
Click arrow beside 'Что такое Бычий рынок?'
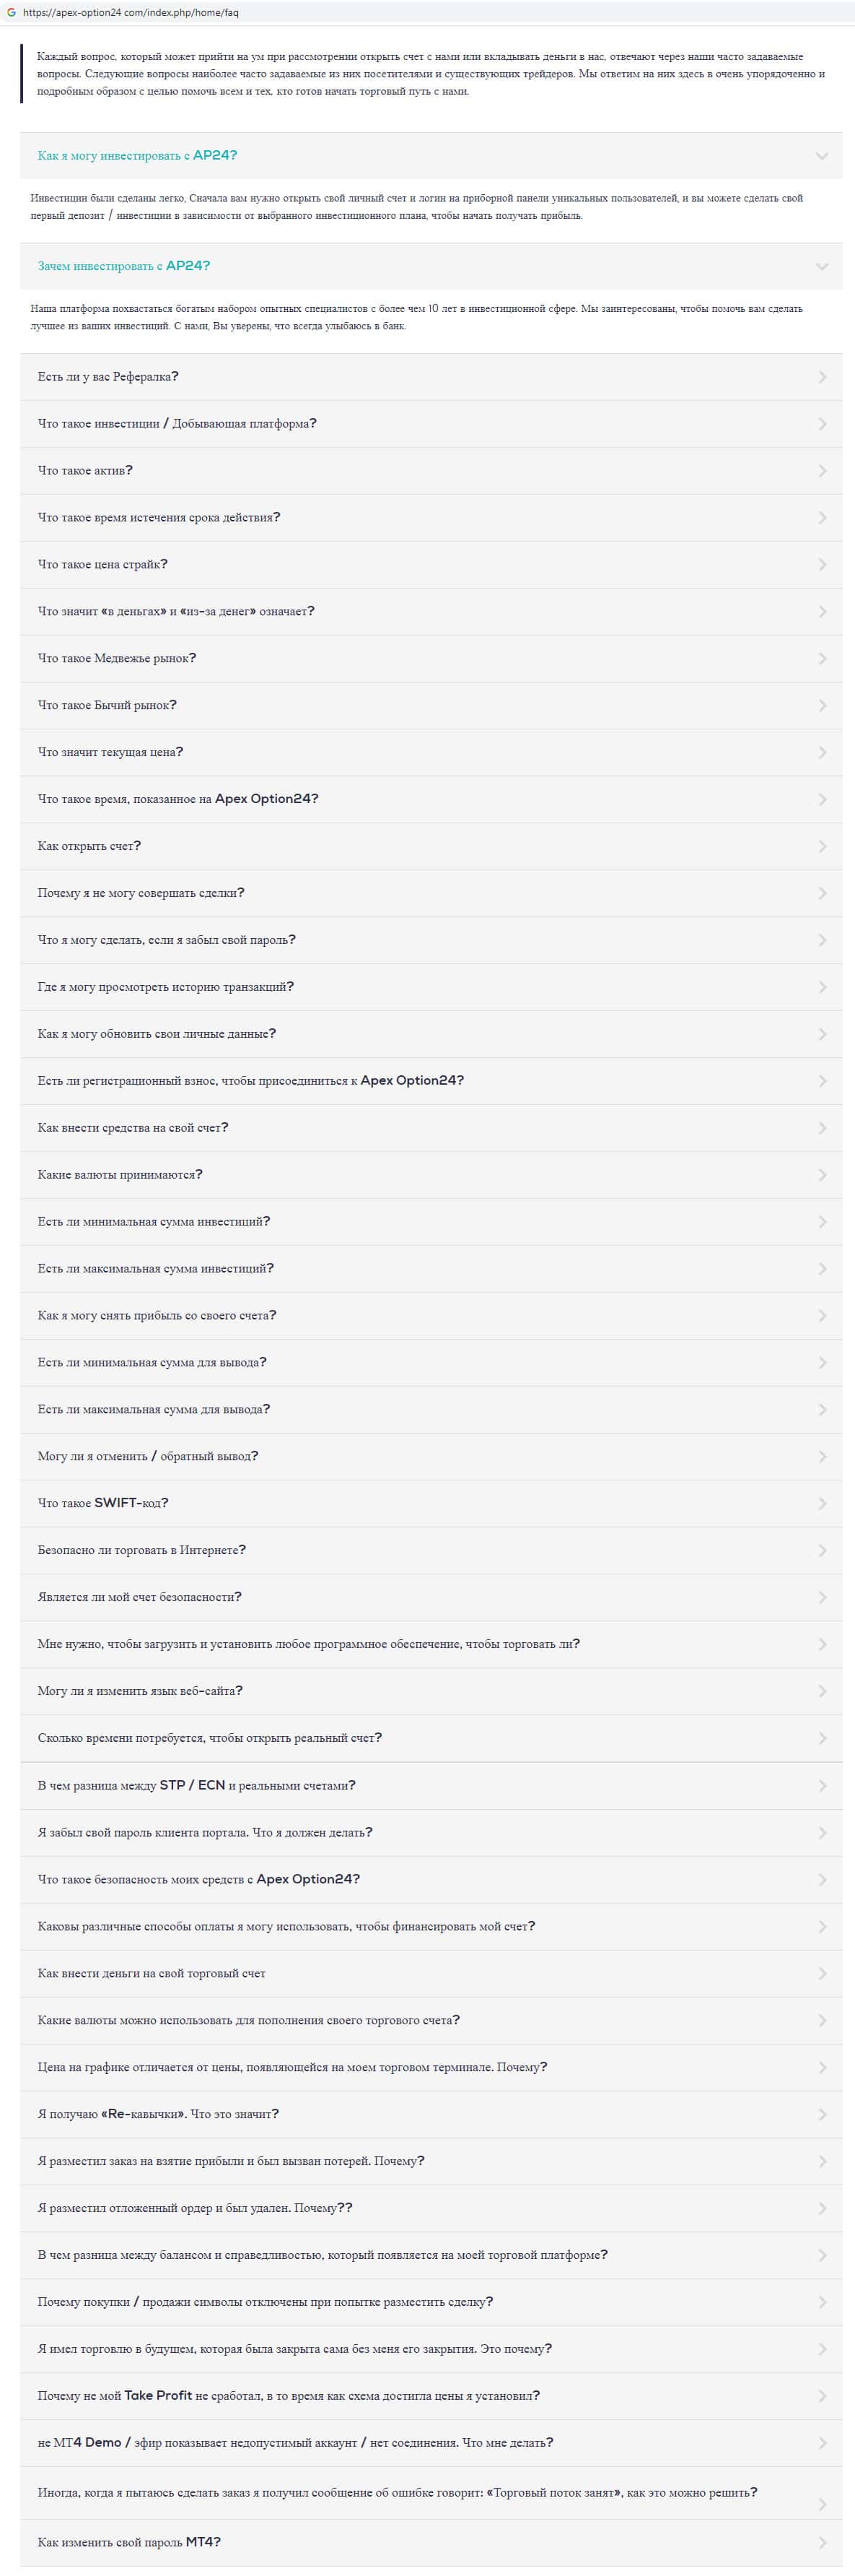pos(822,706)
